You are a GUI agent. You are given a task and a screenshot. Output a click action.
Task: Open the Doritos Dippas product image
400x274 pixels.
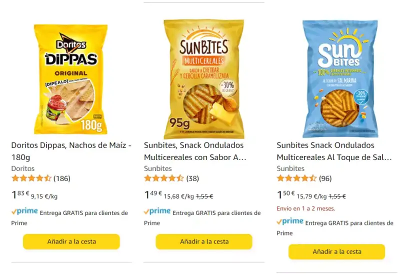click(x=70, y=79)
